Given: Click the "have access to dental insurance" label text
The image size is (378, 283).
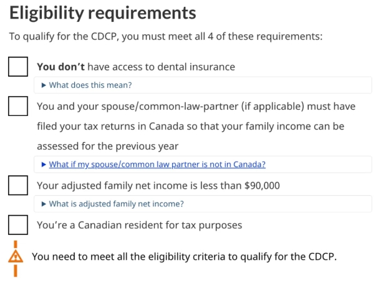Looking at the screenshot, I should [x=161, y=67].
